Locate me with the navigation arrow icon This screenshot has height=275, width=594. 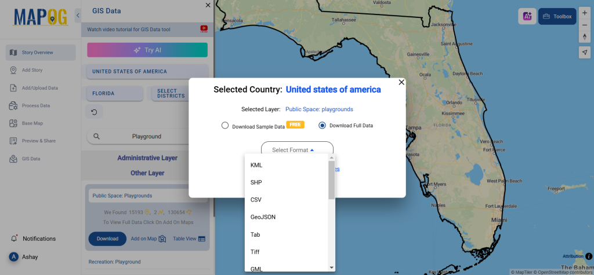[585, 52]
